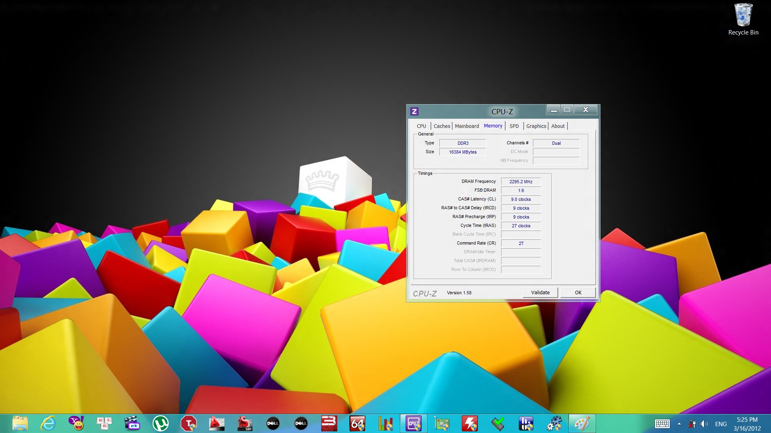The image size is (771, 433).
Task: Open Yahoo Messenger taskbar icon
Action: point(76,423)
